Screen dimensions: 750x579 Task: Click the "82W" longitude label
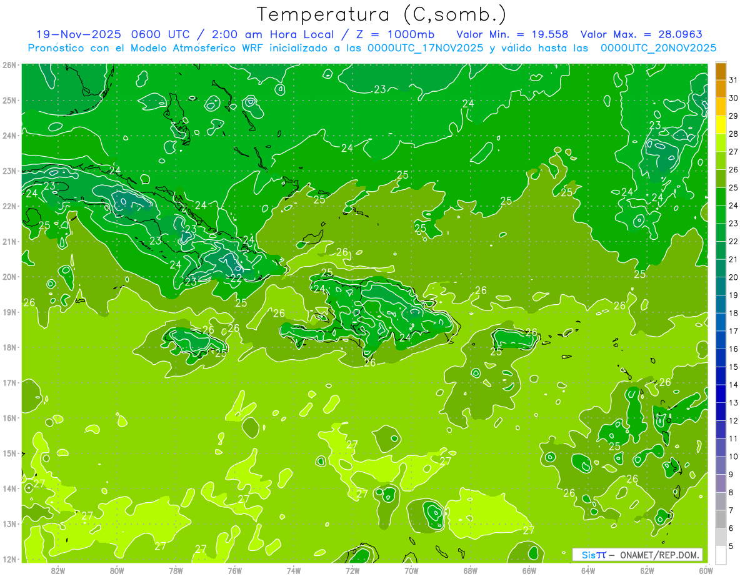(58, 570)
